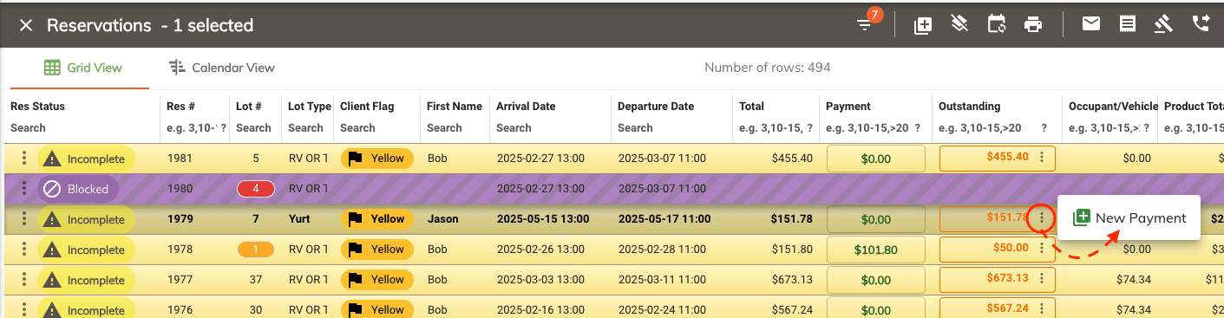Click the receipt icon in header
1224x318 pixels.
[1128, 24]
